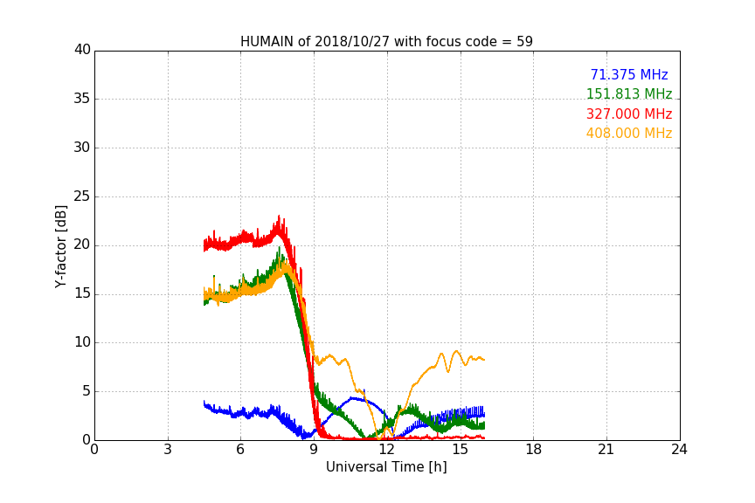Click y-axis tick label 35
Viewport: 755px width, 503px height.
click(82, 99)
